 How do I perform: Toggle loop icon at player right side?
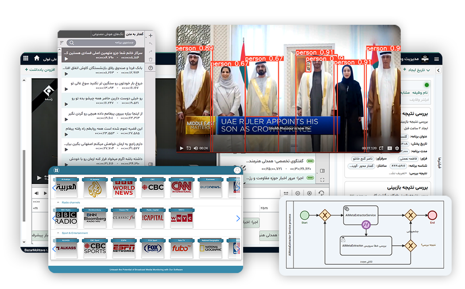381,148
